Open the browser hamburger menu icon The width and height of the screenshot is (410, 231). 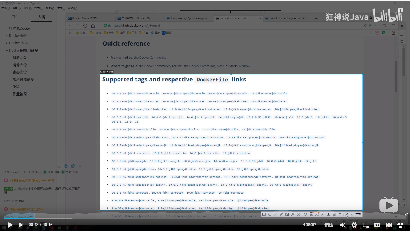393,26
